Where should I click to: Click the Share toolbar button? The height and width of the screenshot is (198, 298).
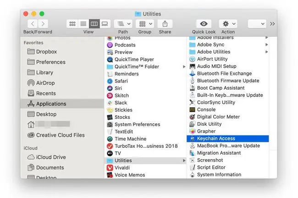point(165,24)
